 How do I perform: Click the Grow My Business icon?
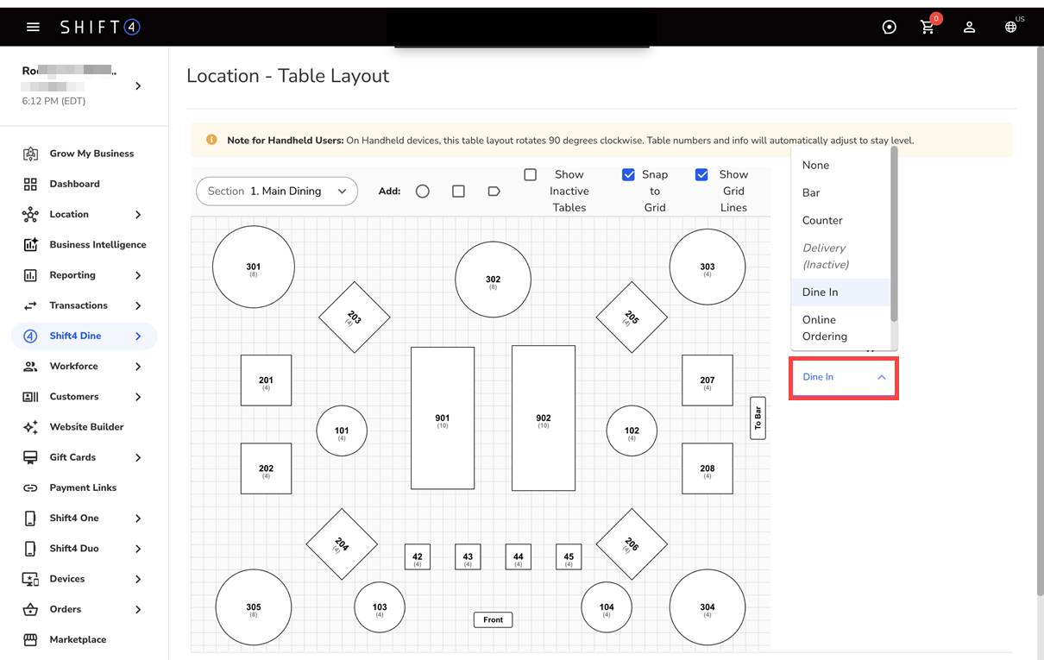[30, 154]
